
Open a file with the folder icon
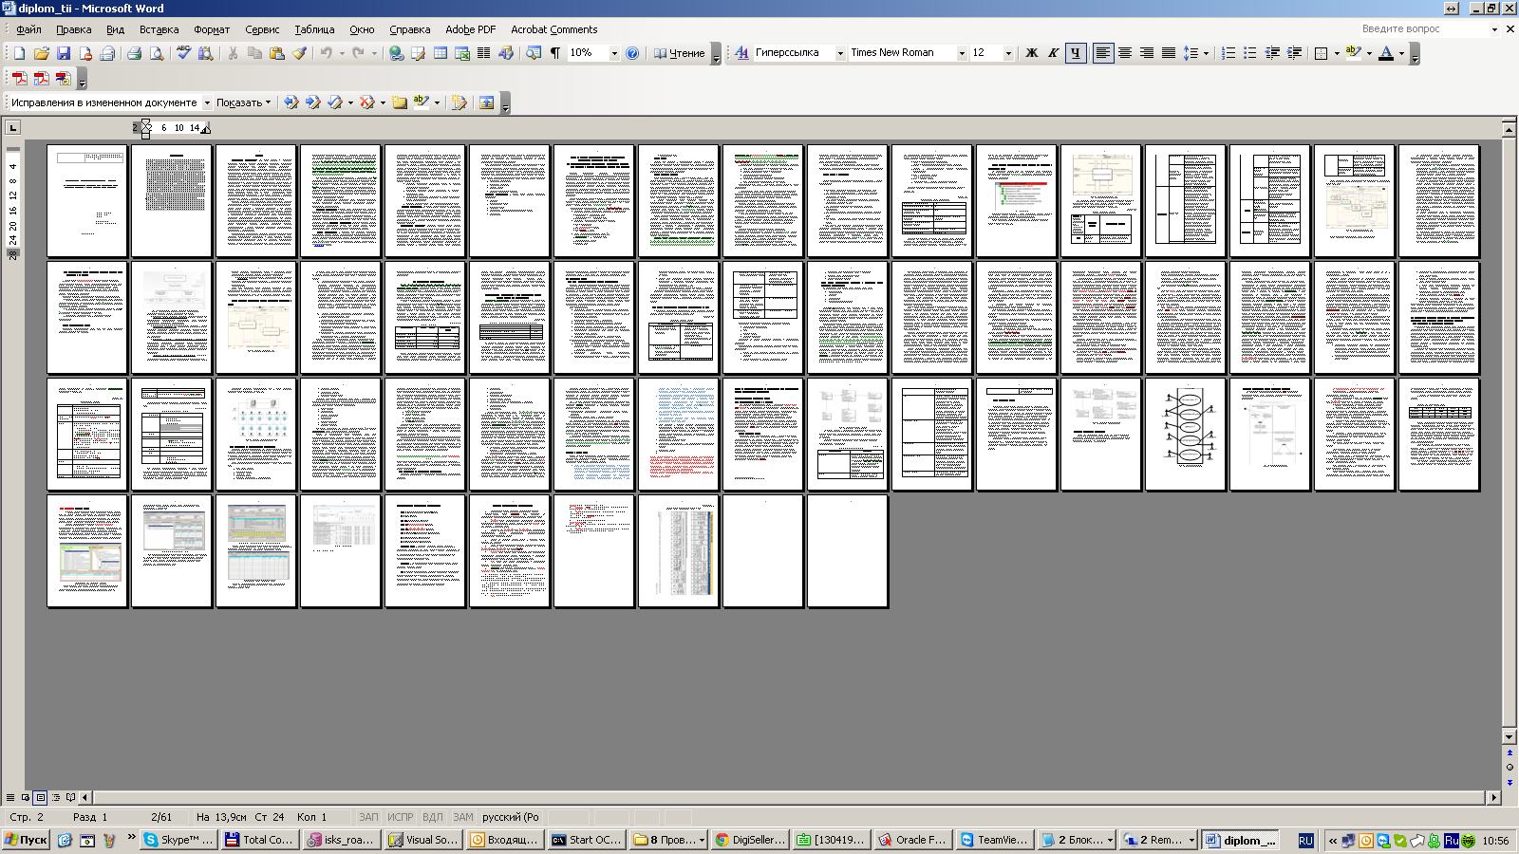41,53
